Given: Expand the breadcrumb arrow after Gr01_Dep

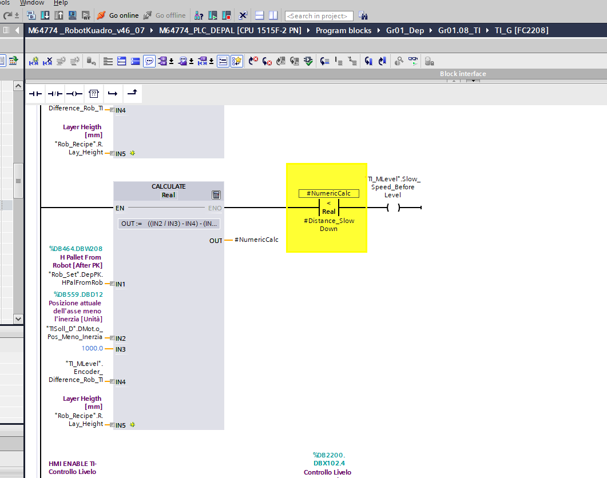Looking at the screenshot, I should pyautogui.click(x=430, y=30).
